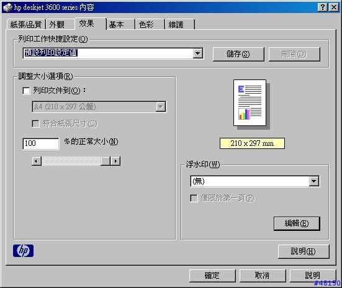Click the 100 percent size input field

tap(41, 144)
